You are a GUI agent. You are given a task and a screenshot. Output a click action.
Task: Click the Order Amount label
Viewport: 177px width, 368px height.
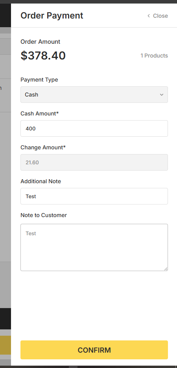[x=41, y=42]
